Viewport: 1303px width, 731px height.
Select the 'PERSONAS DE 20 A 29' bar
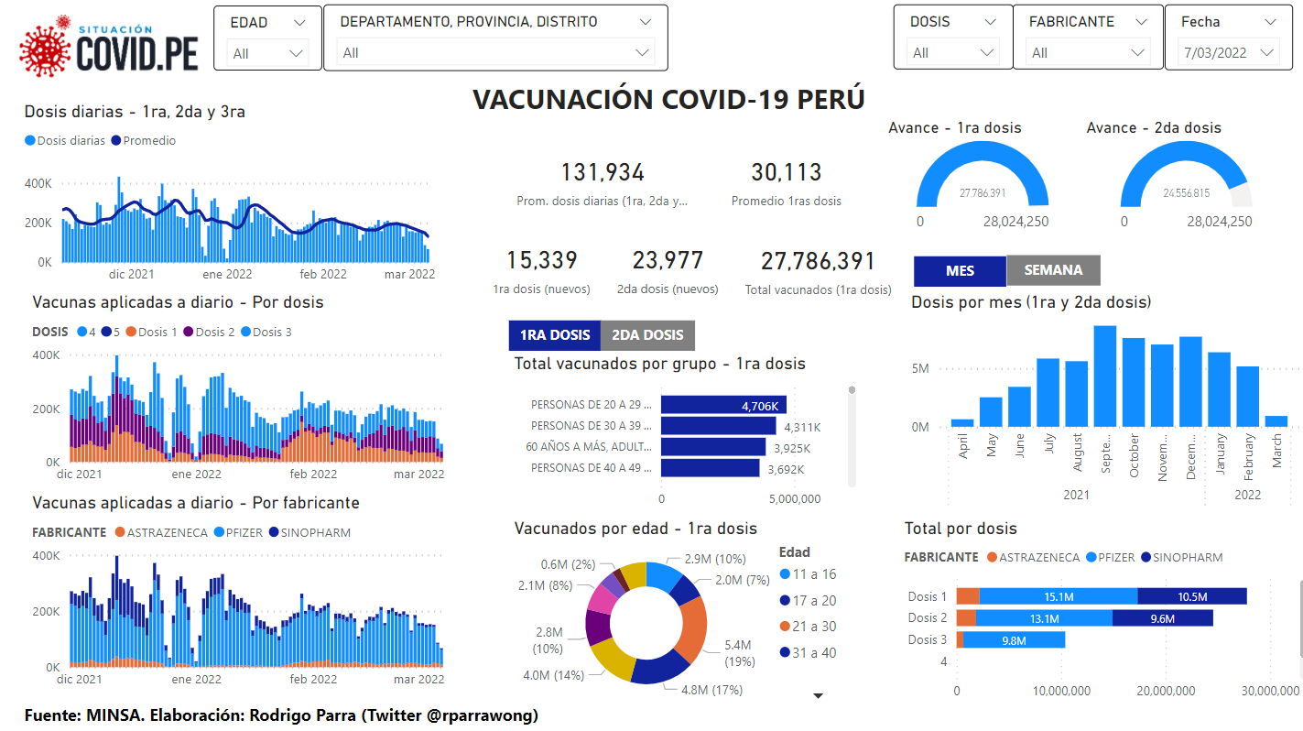723,405
